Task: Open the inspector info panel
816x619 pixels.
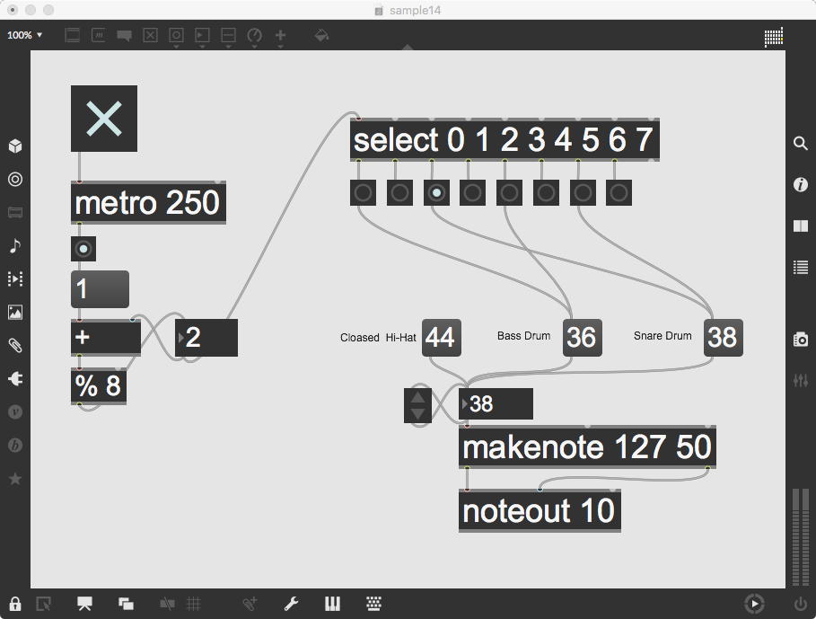Action: tap(801, 184)
